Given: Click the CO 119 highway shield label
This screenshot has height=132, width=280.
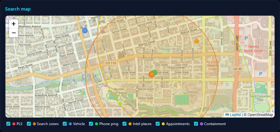Looking at the screenshot, I should coord(111,63).
